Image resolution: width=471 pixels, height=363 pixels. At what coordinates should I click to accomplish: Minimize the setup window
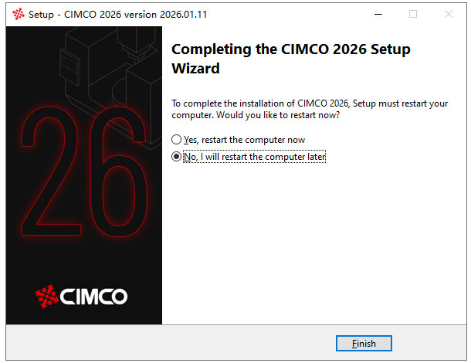(378, 14)
